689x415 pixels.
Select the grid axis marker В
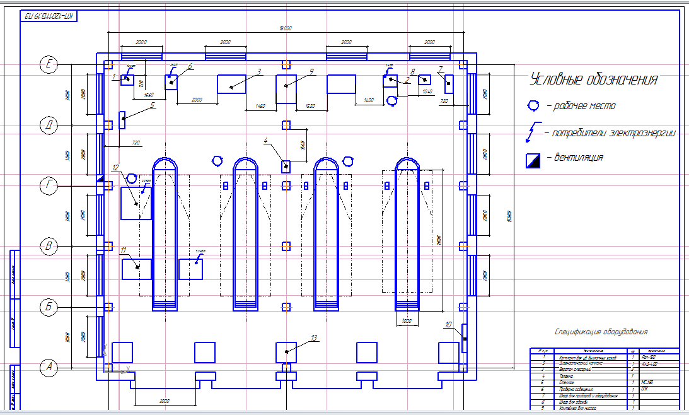tap(49, 246)
